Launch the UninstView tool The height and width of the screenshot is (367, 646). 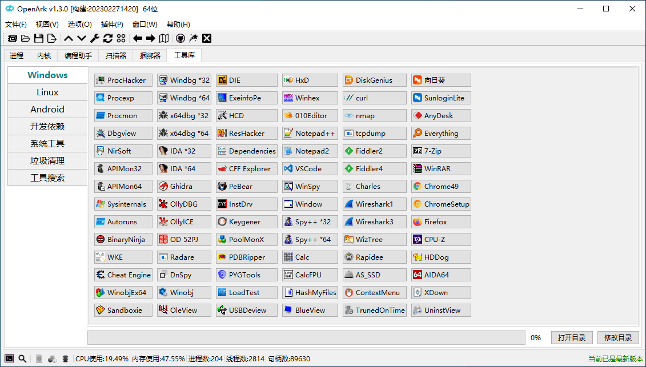(441, 310)
